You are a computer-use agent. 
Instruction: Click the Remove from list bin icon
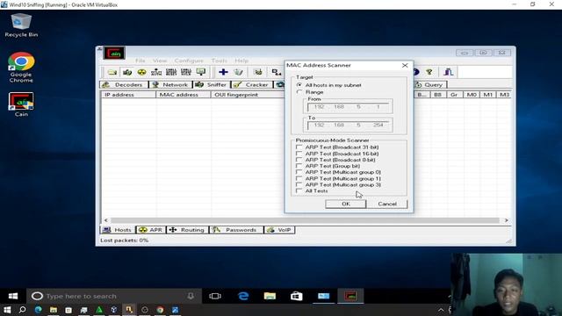238,72
